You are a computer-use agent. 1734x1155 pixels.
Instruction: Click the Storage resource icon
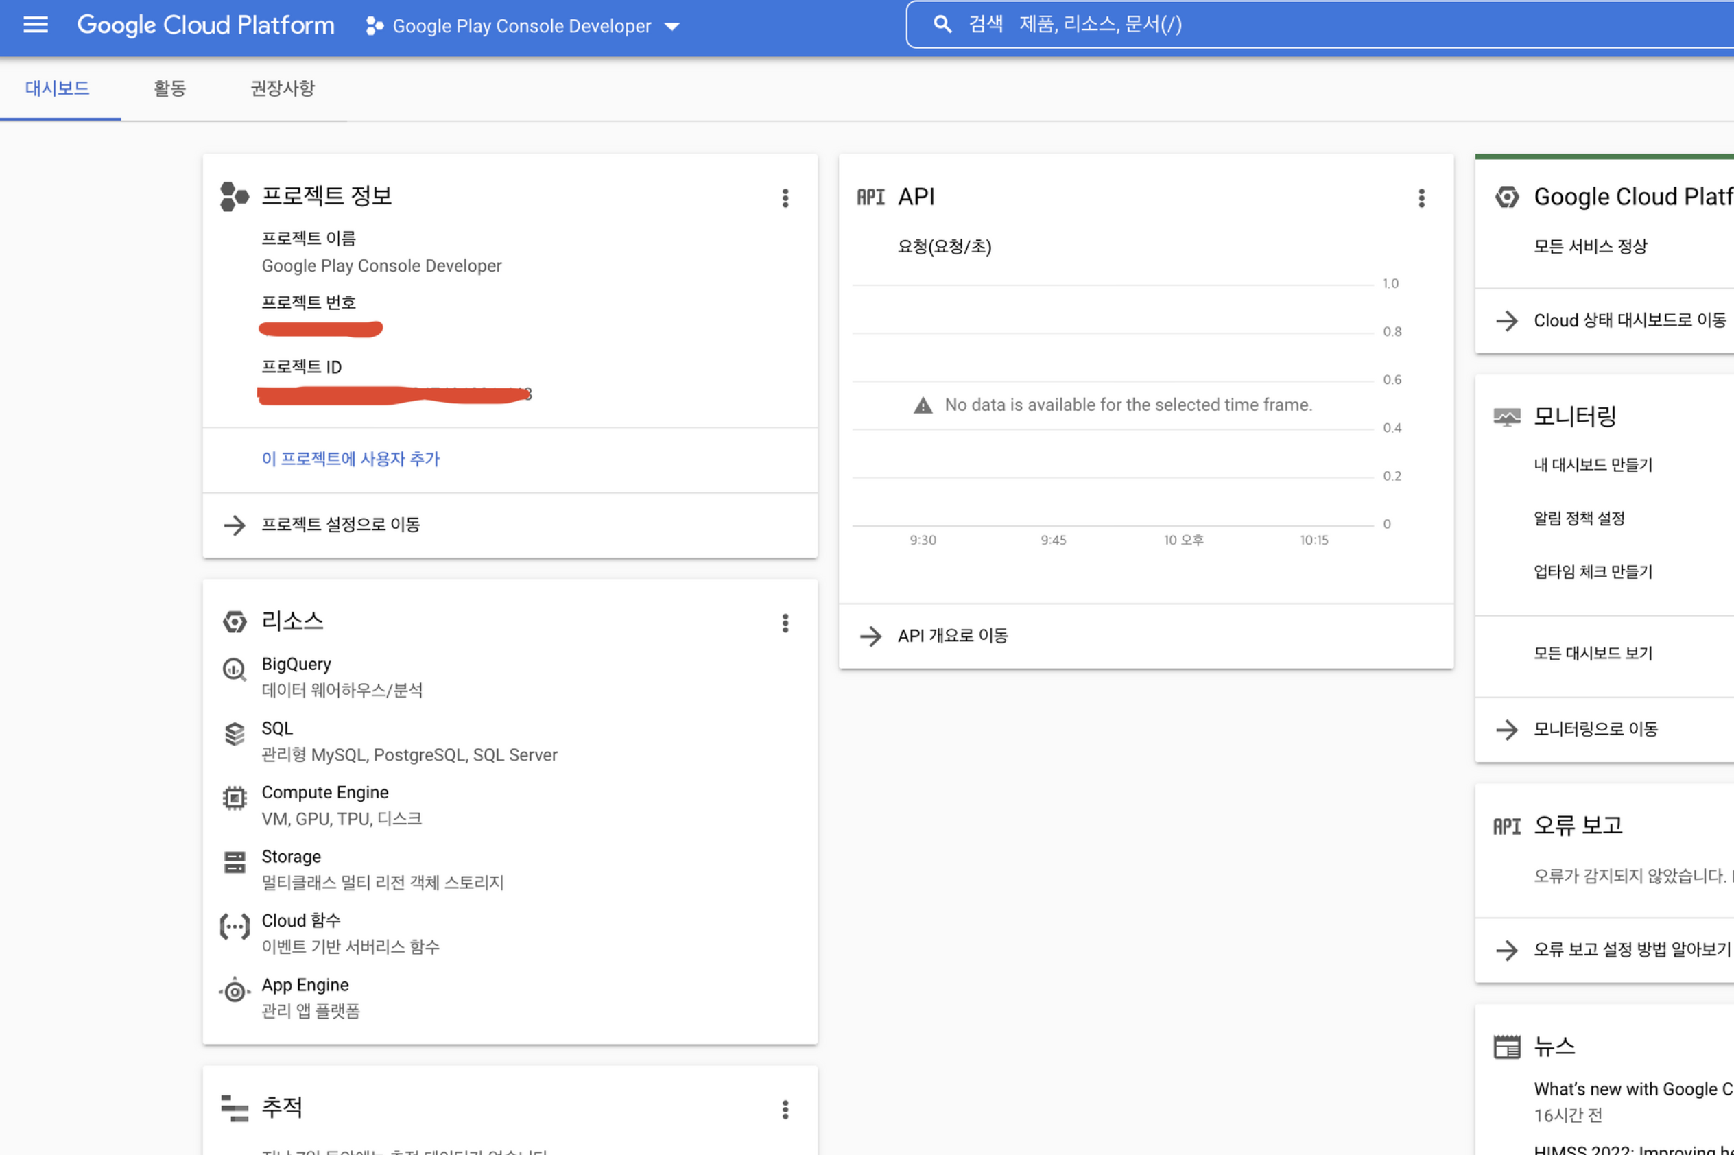[235, 862]
